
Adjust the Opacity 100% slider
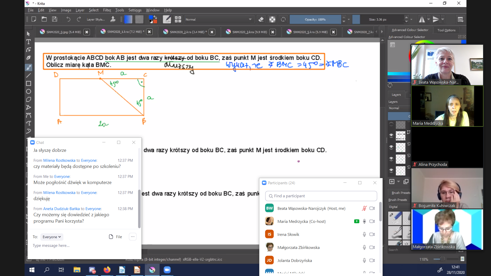(x=315, y=19)
